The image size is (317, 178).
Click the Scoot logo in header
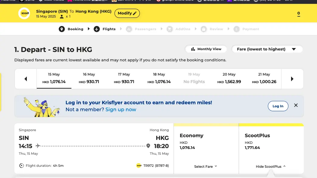[24, 13]
